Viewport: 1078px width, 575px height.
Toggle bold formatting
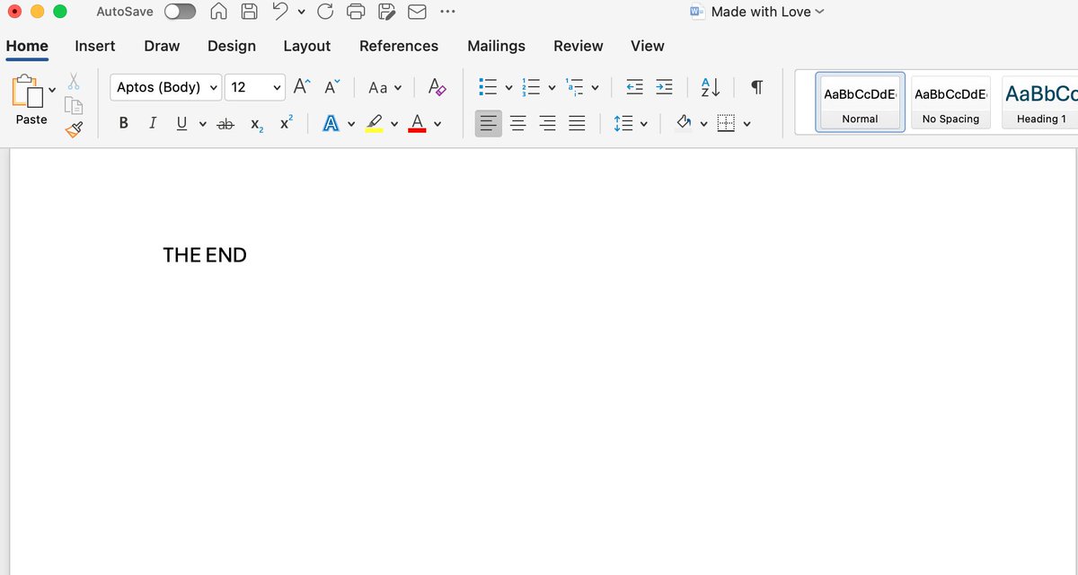(x=124, y=123)
